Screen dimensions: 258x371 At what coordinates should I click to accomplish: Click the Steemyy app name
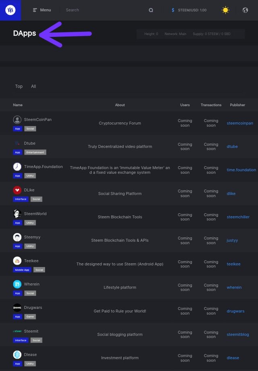pos(32,237)
